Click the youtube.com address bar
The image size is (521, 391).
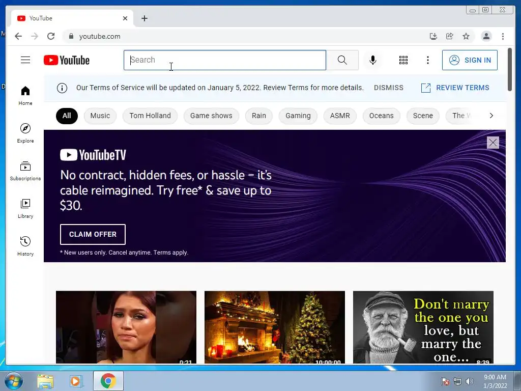pyautogui.click(x=246, y=36)
